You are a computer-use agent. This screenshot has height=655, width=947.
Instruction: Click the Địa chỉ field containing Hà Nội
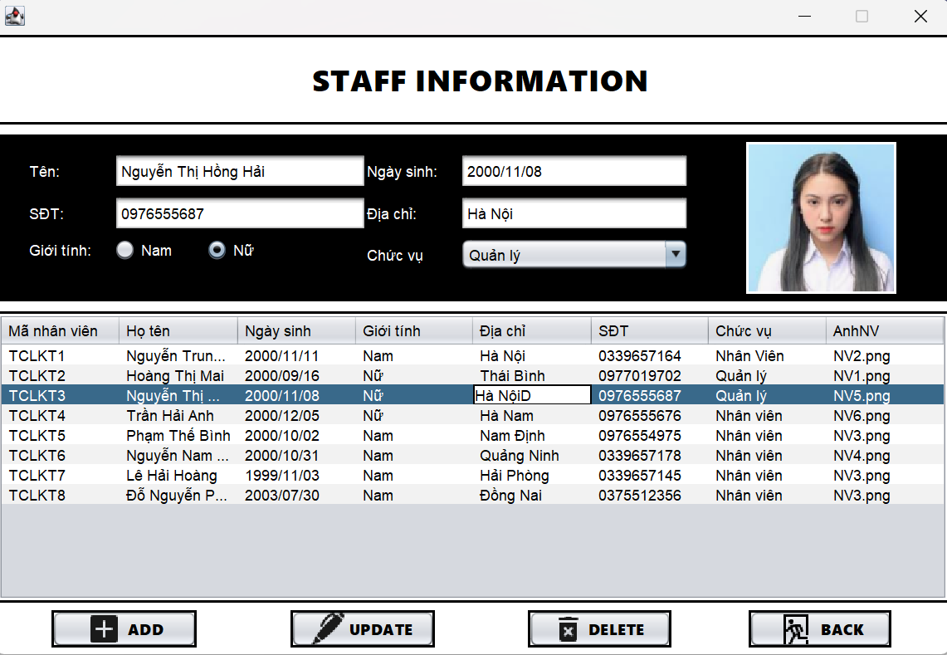coord(574,213)
